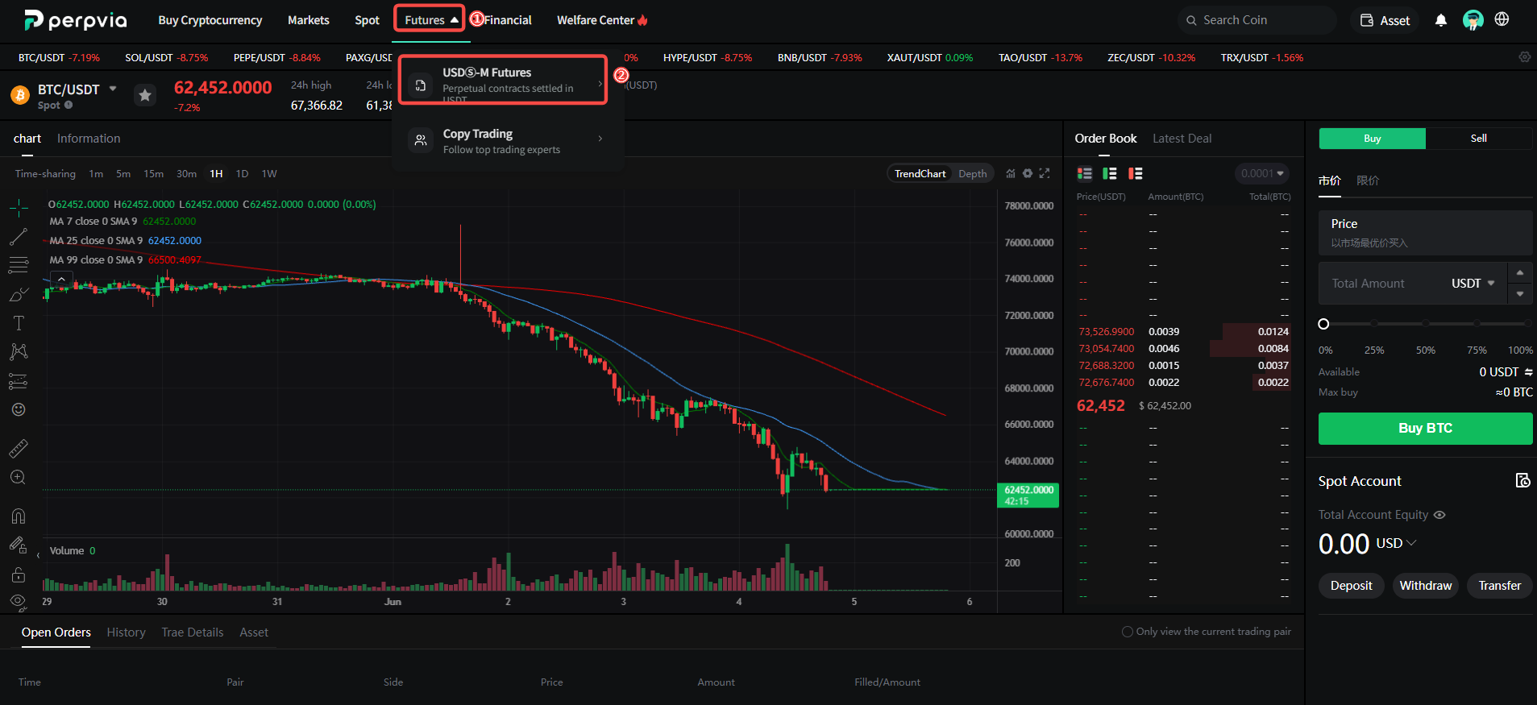This screenshot has width=1537, height=705.
Task: Collapse the indicator legend on chart
Action: coord(61,280)
